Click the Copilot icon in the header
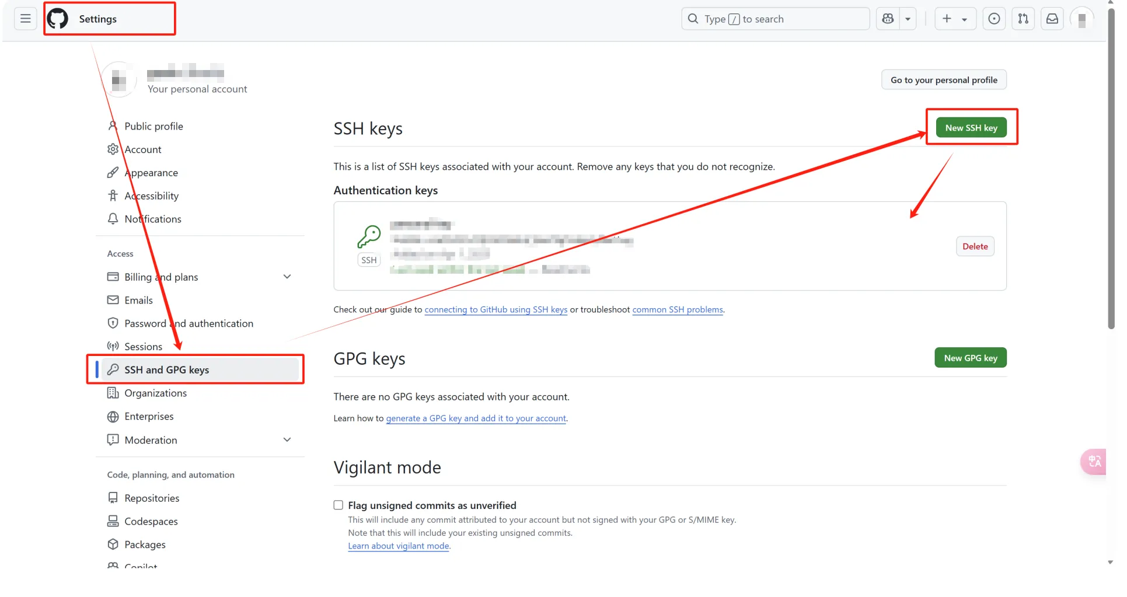The width and height of the screenshot is (1127, 597). click(x=888, y=18)
